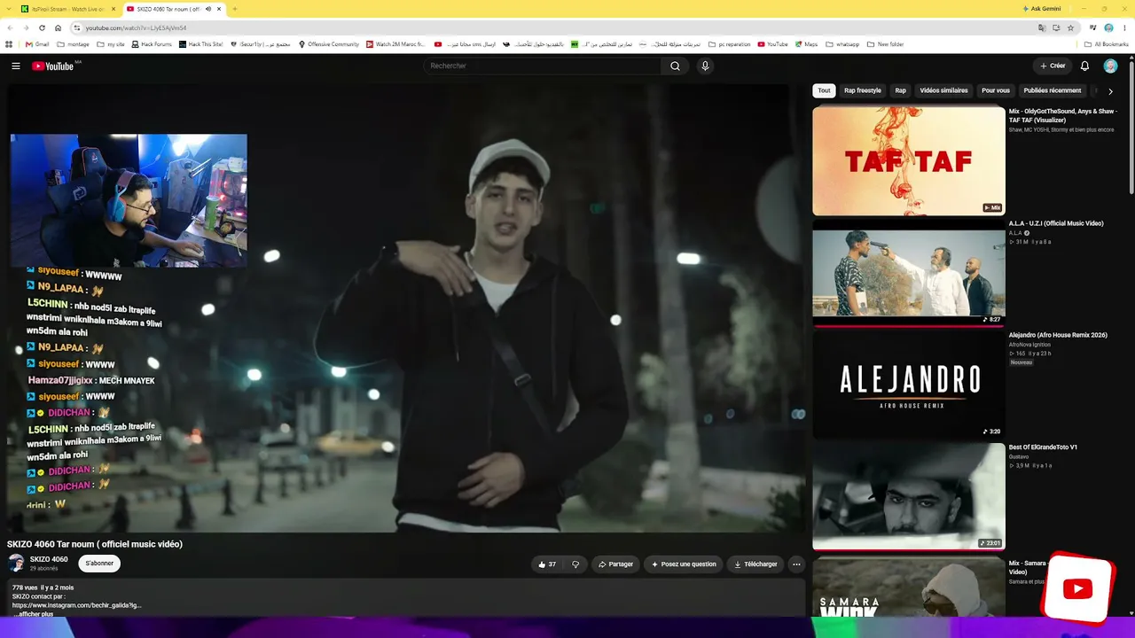Open the TAF TAF mix thumbnail
The width and height of the screenshot is (1135, 638).
click(909, 161)
